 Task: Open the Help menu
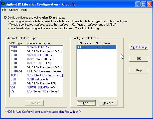pos(24,10)
